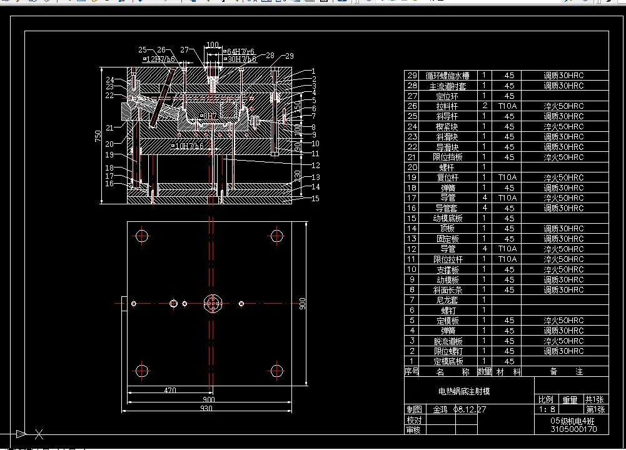Click the 顶板 part name
The image size is (626, 450).
[x=447, y=229]
